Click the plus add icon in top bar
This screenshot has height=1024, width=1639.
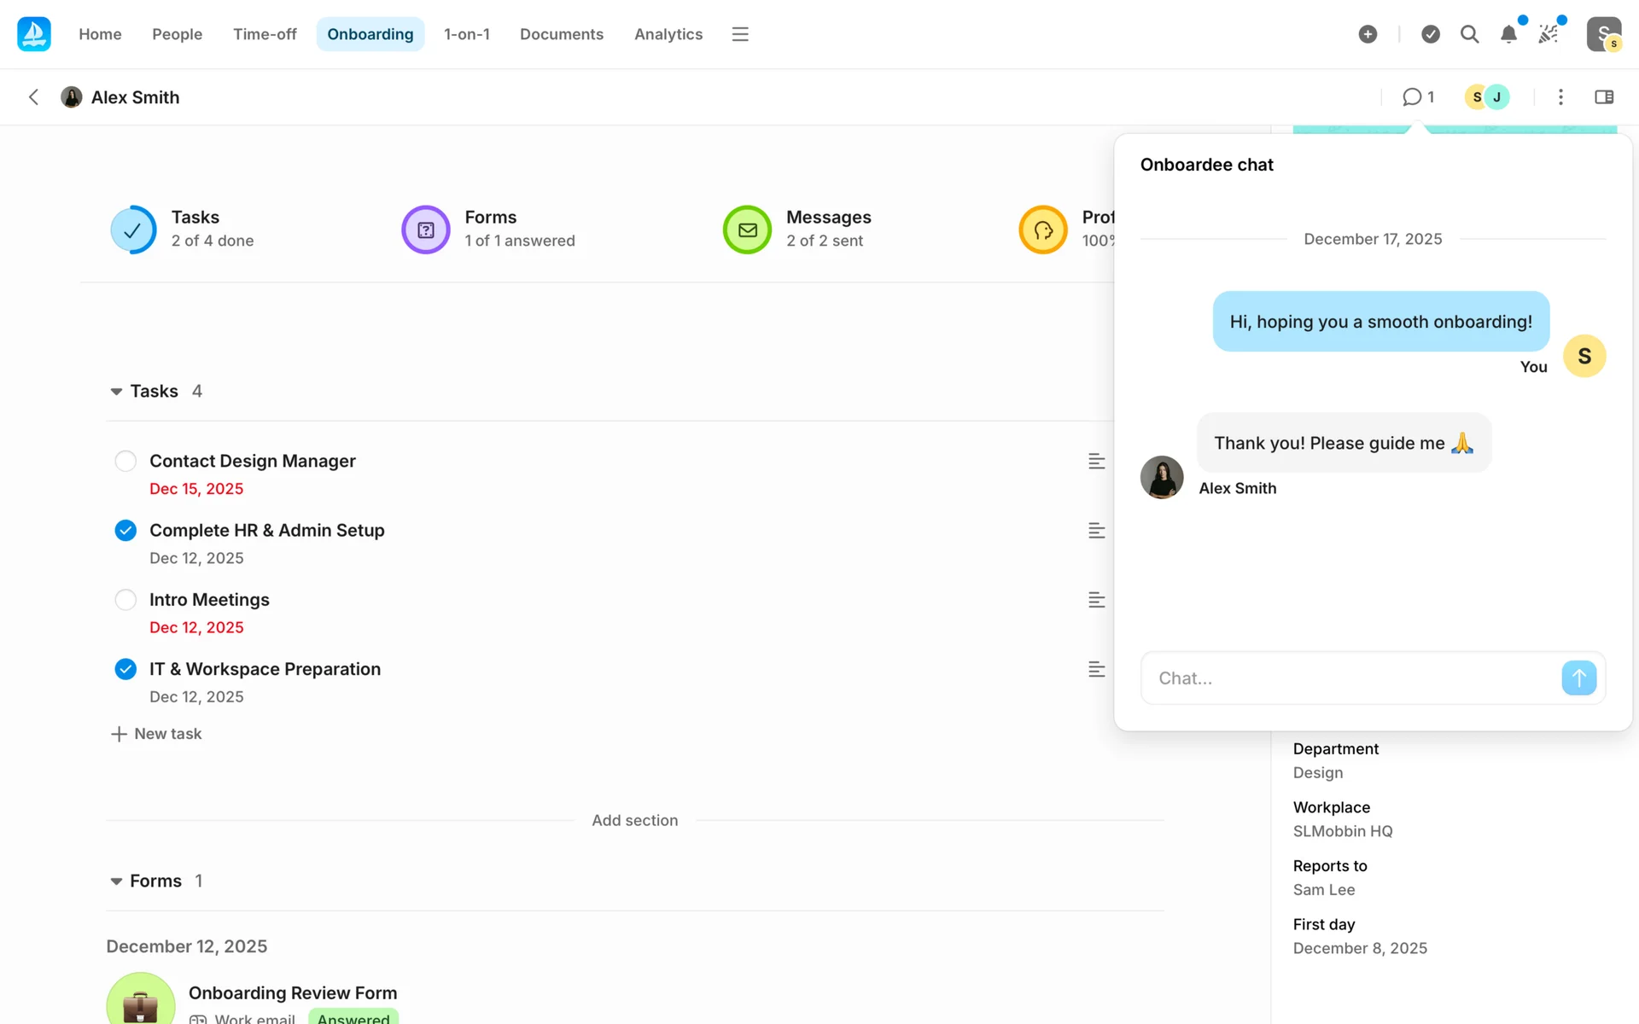pos(1368,34)
